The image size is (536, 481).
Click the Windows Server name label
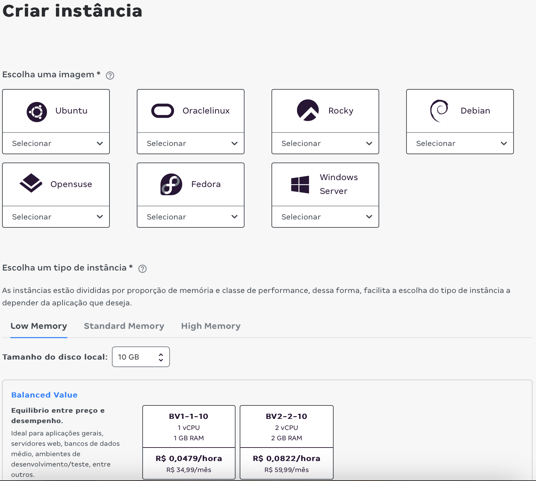coord(339,184)
